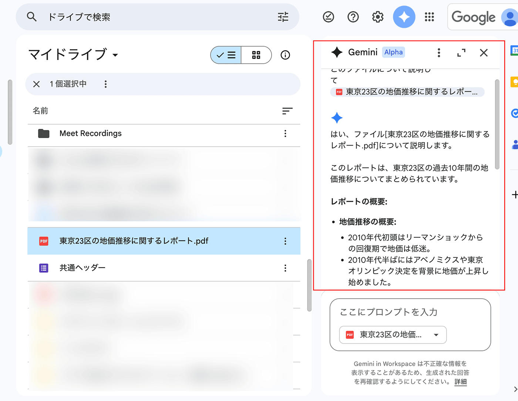The height and width of the screenshot is (401, 518).
Task: Click the レポートの概要: heading in Gemini response
Action: 359,202
